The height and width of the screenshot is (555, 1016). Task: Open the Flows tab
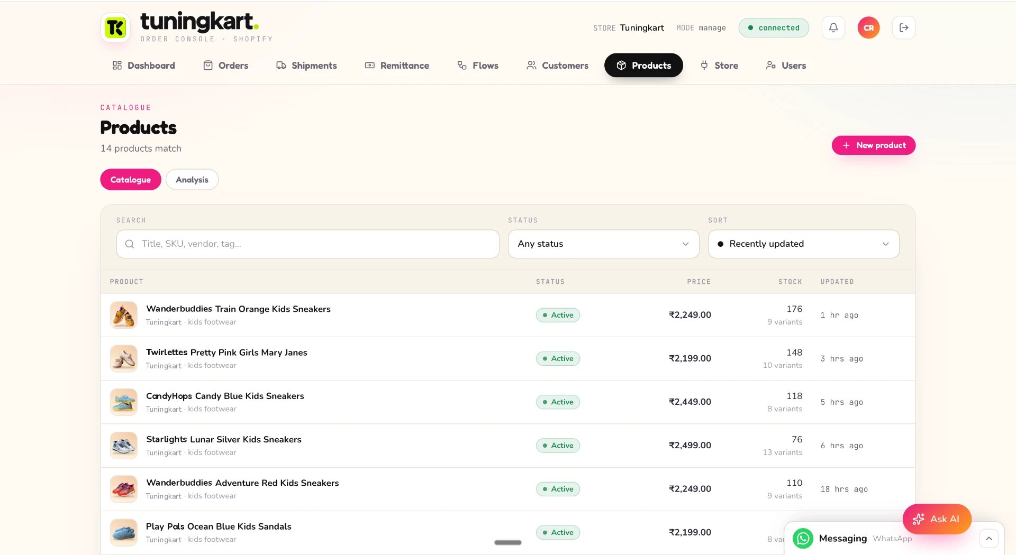point(478,66)
